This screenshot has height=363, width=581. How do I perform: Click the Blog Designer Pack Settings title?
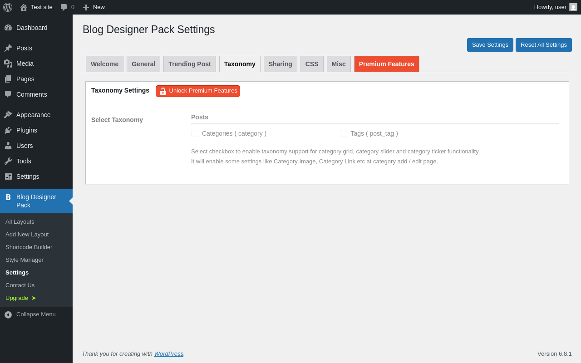click(x=149, y=29)
